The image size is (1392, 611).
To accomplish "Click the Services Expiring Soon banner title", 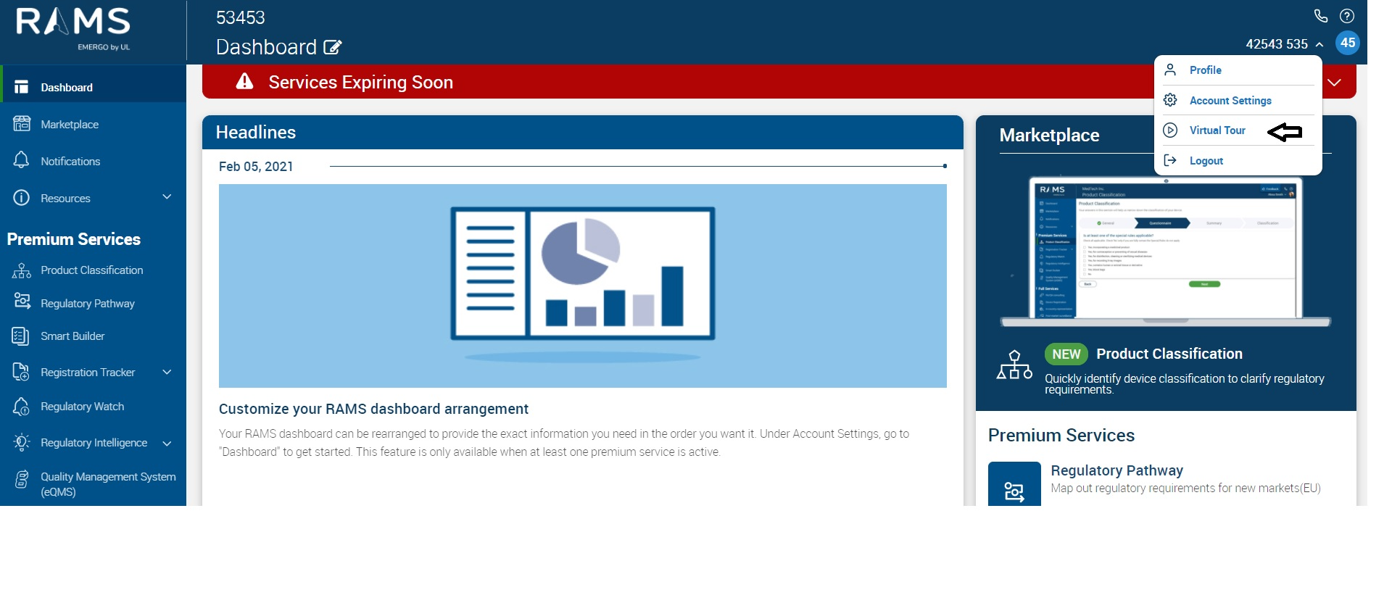I will tap(360, 83).
